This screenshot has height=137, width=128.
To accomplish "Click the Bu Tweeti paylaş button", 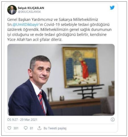I will point(55,128).
